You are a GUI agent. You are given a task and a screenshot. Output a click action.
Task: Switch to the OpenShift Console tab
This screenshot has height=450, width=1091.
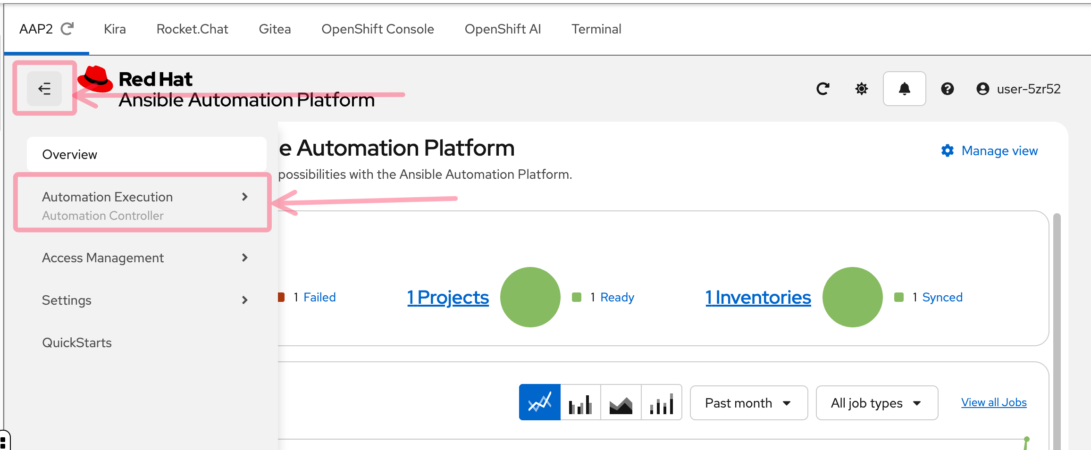click(x=378, y=29)
